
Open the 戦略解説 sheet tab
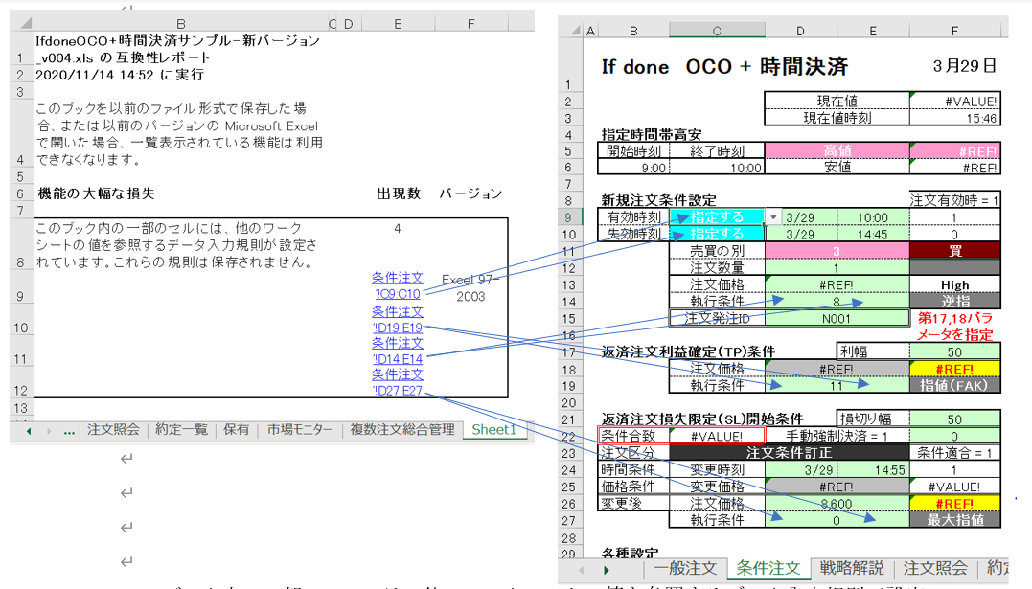pos(849,569)
